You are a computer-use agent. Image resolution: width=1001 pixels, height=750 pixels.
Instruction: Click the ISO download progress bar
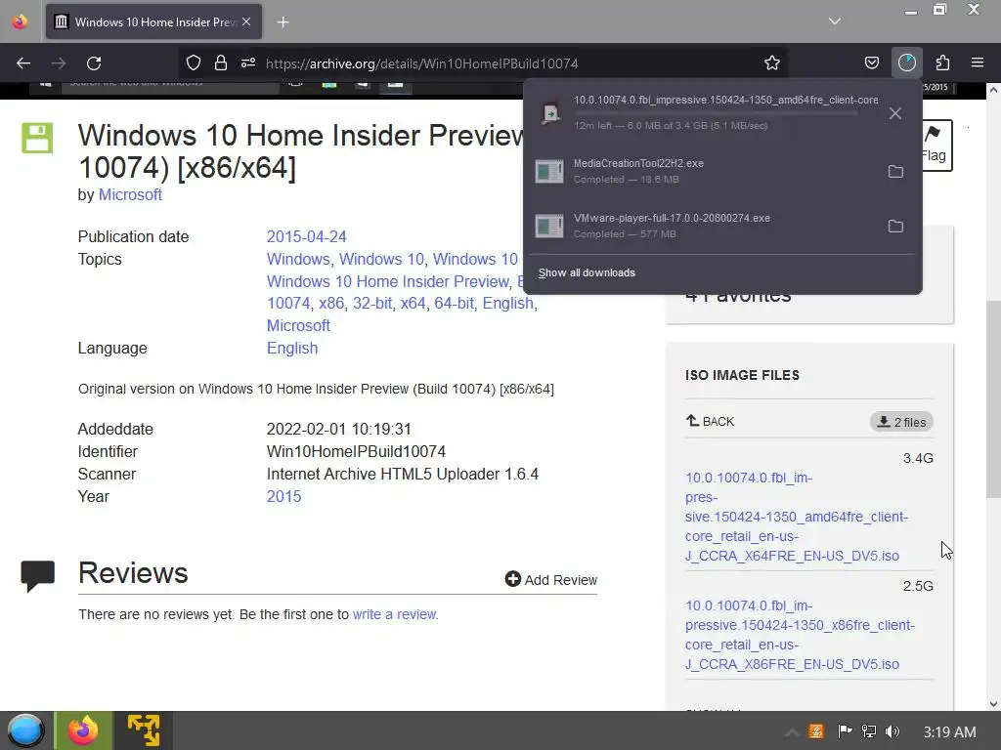click(x=716, y=113)
